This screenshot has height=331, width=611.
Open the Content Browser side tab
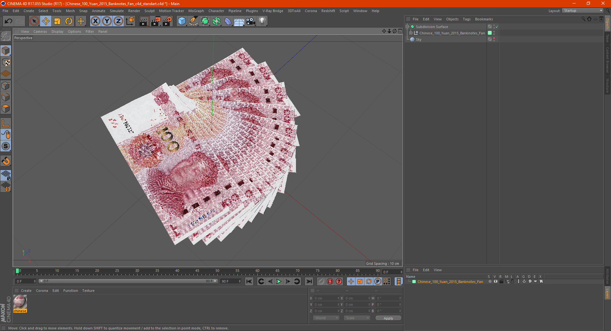(607, 60)
